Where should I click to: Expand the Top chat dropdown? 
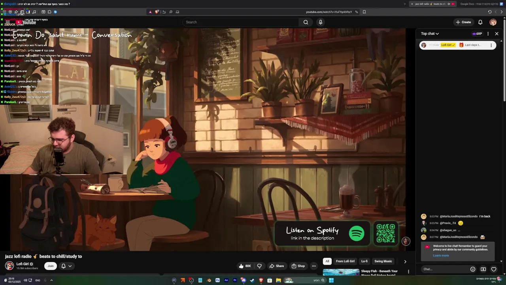430,34
